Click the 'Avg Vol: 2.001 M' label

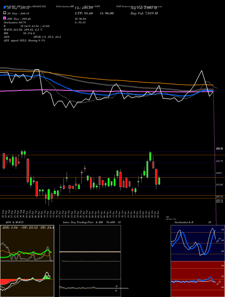(144, 8)
